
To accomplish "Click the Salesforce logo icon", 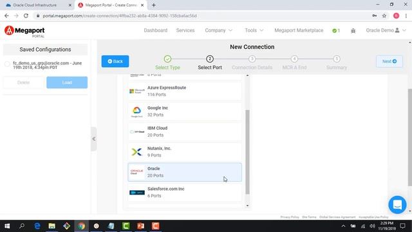I will pos(137,193).
